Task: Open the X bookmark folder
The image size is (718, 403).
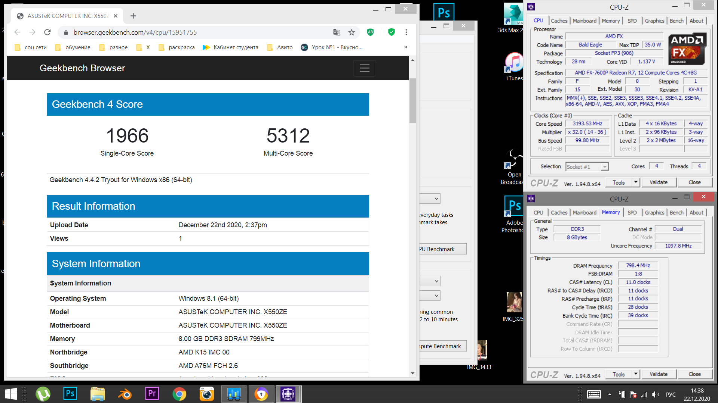Action: click(143, 47)
